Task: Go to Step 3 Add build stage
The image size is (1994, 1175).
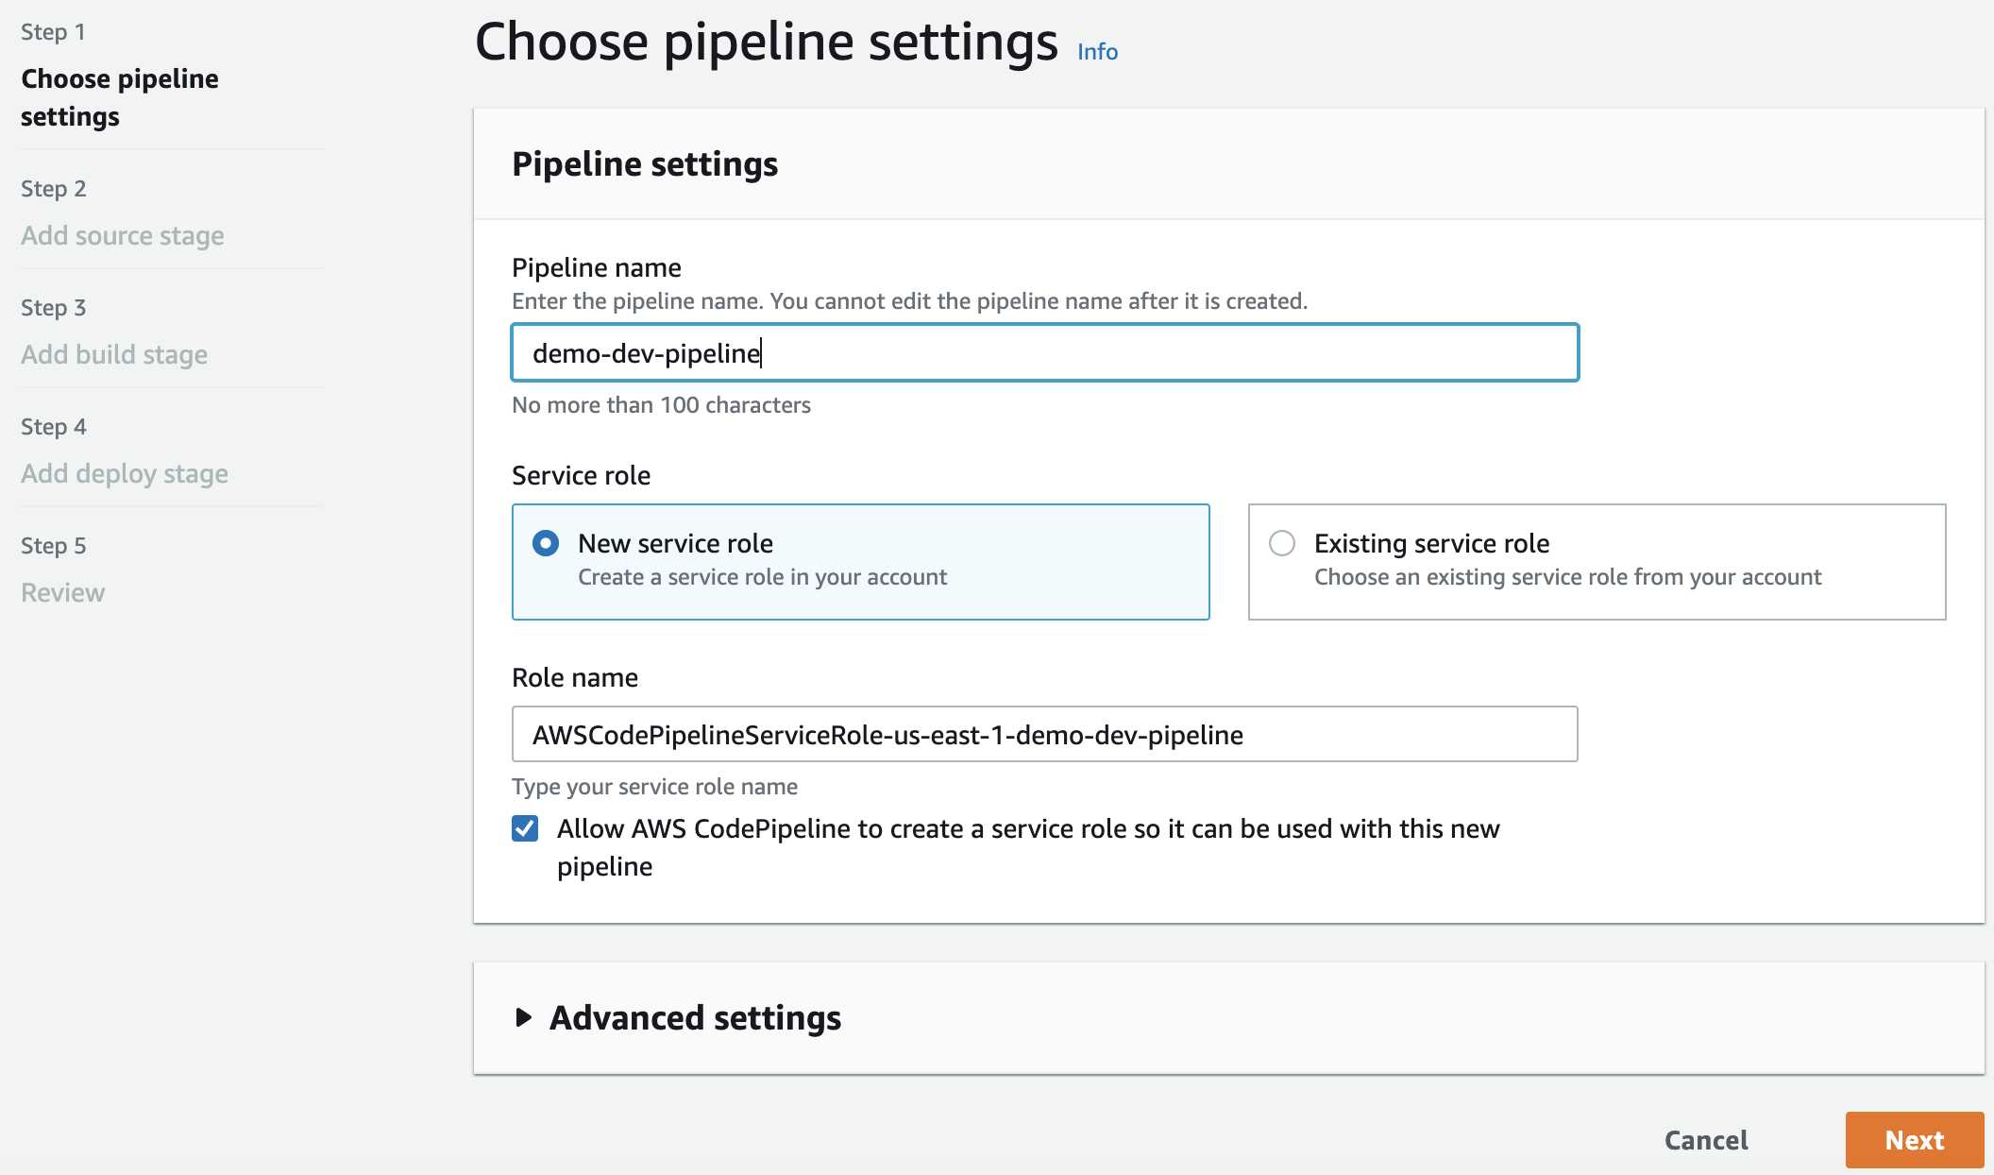Action: [114, 354]
